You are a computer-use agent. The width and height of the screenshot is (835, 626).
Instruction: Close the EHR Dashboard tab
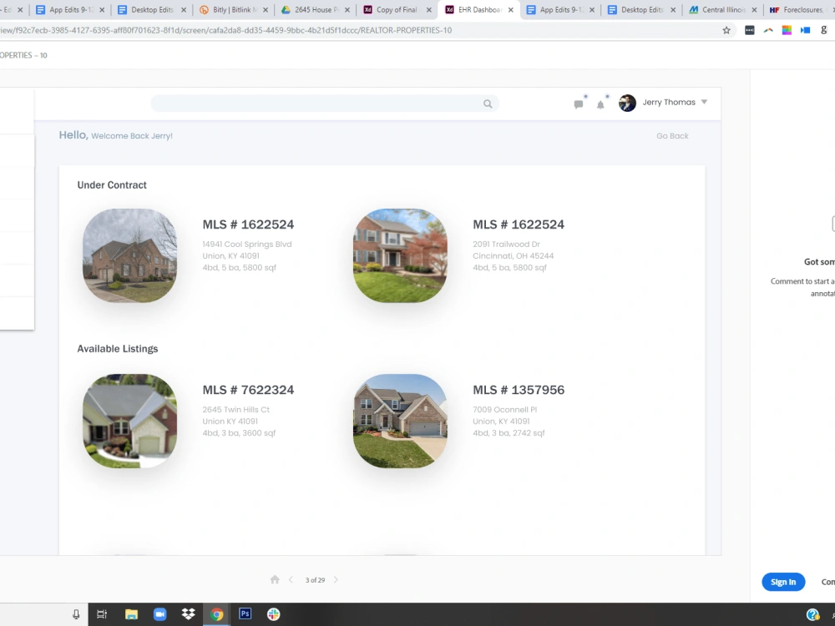(511, 9)
